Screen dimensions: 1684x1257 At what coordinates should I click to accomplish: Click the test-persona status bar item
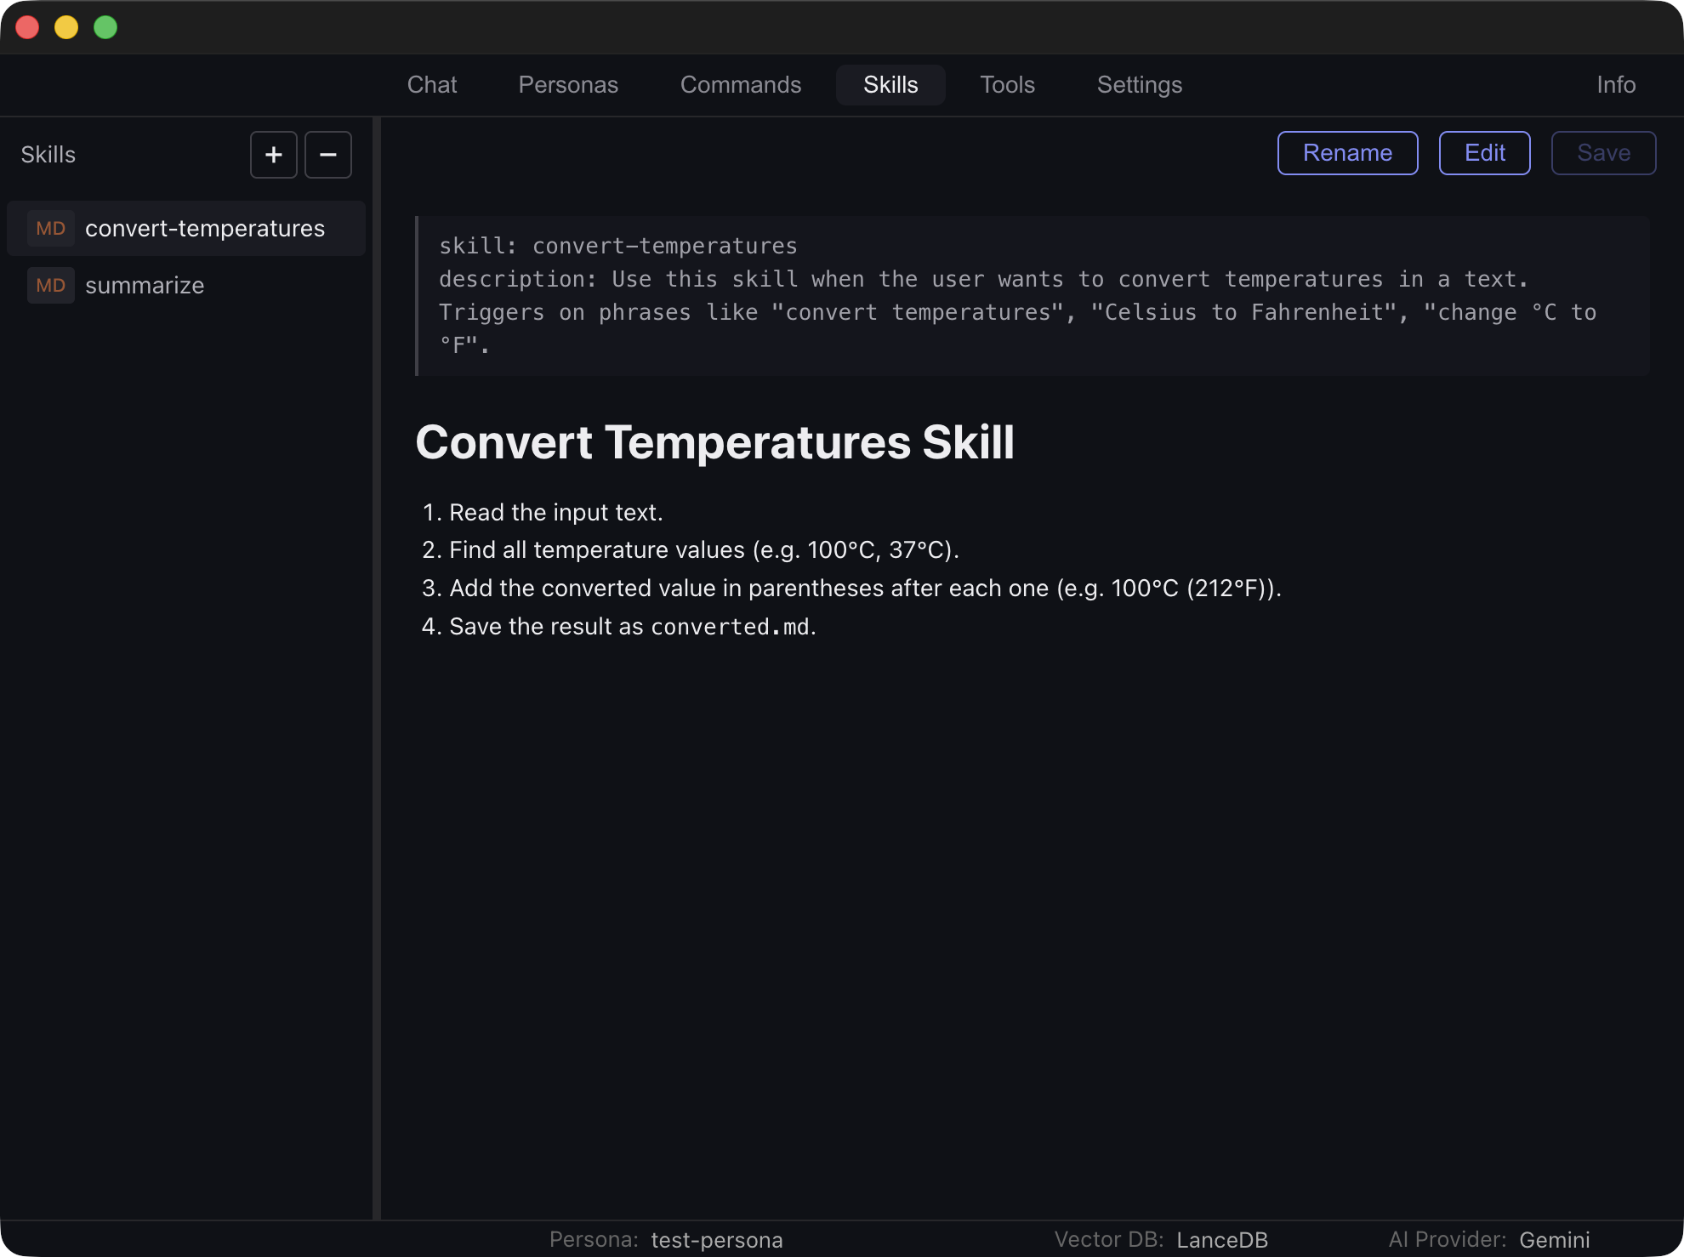pos(715,1239)
